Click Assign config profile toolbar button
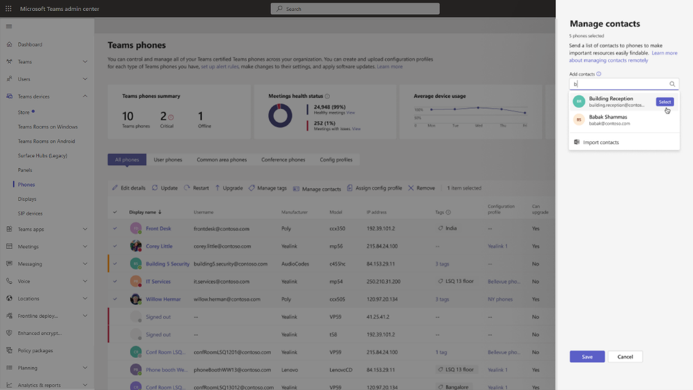 (x=375, y=188)
